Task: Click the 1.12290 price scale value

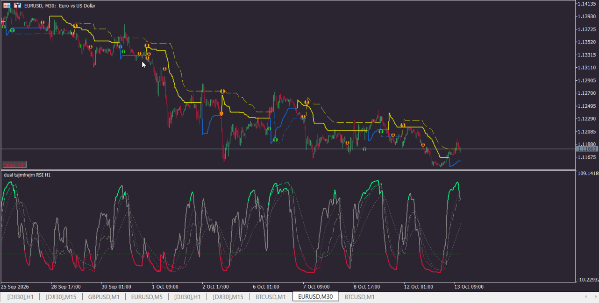Action: (587, 119)
